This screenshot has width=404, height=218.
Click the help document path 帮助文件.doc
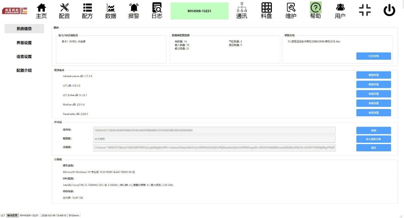click(314, 41)
